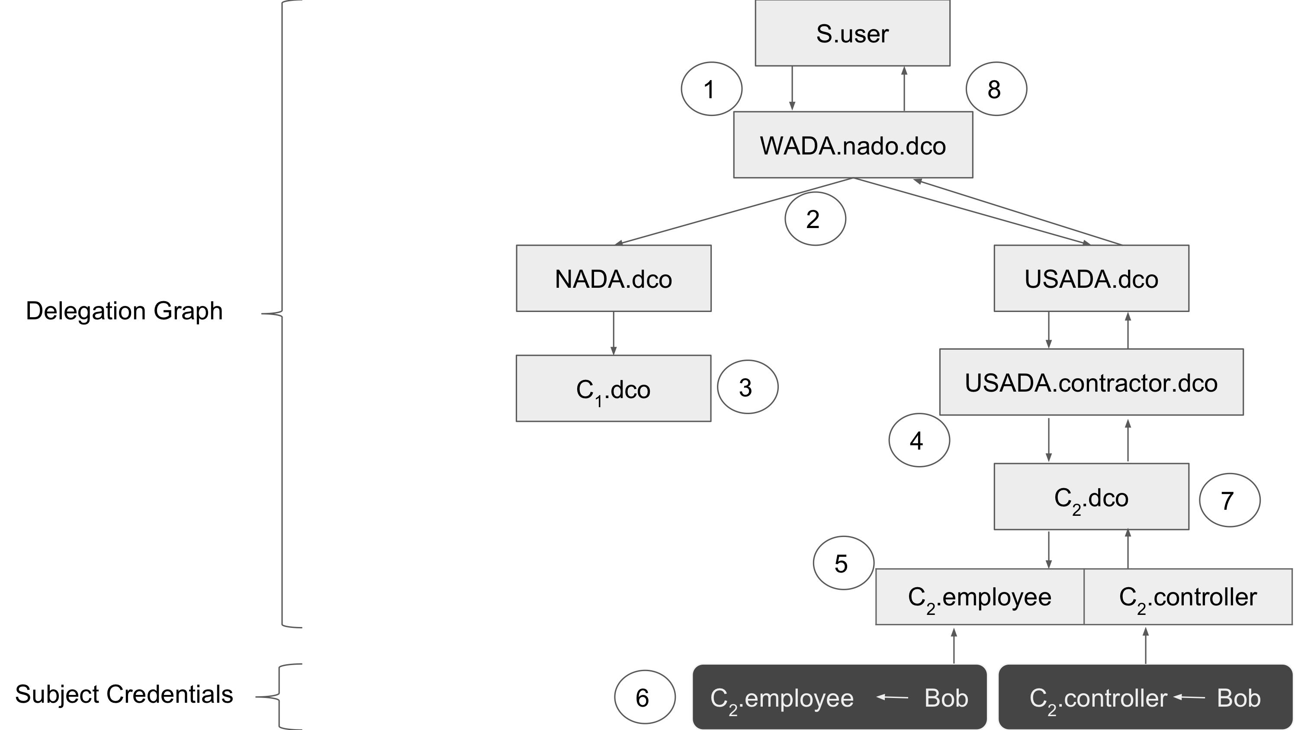Click the light gray C2.controller box
This screenshot has height=730, width=1298.
1188,597
